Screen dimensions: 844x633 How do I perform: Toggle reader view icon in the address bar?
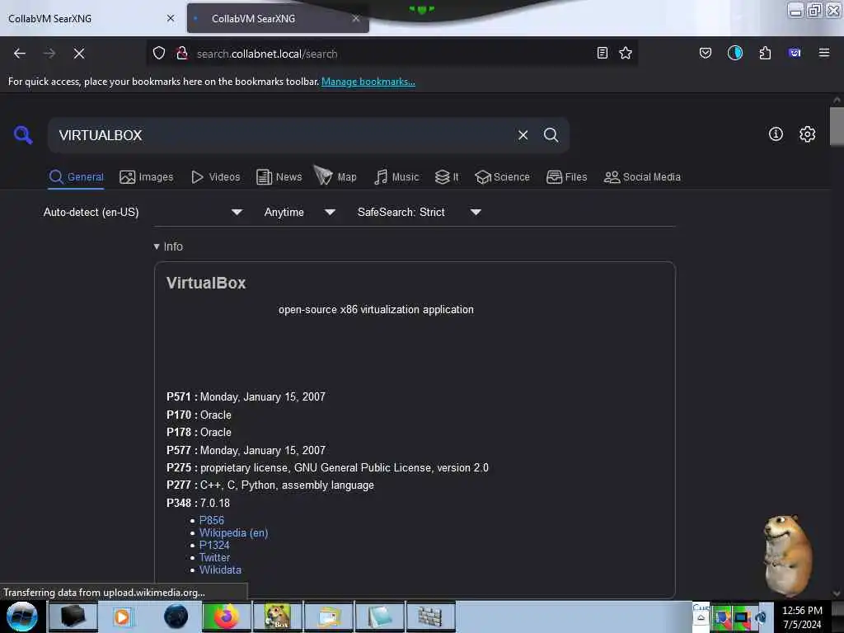[x=603, y=53]
